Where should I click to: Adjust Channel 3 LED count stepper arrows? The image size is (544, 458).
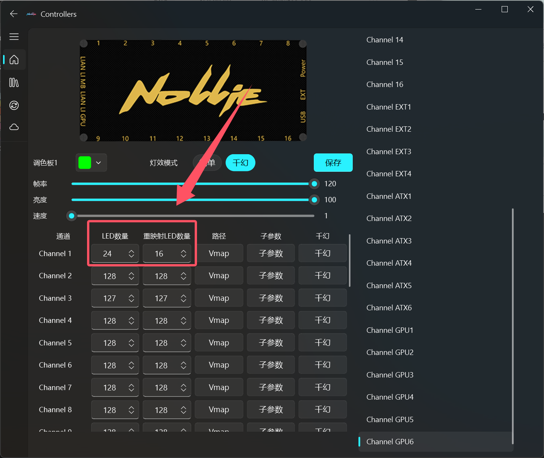pyautogui.click(x=131, y=298)
